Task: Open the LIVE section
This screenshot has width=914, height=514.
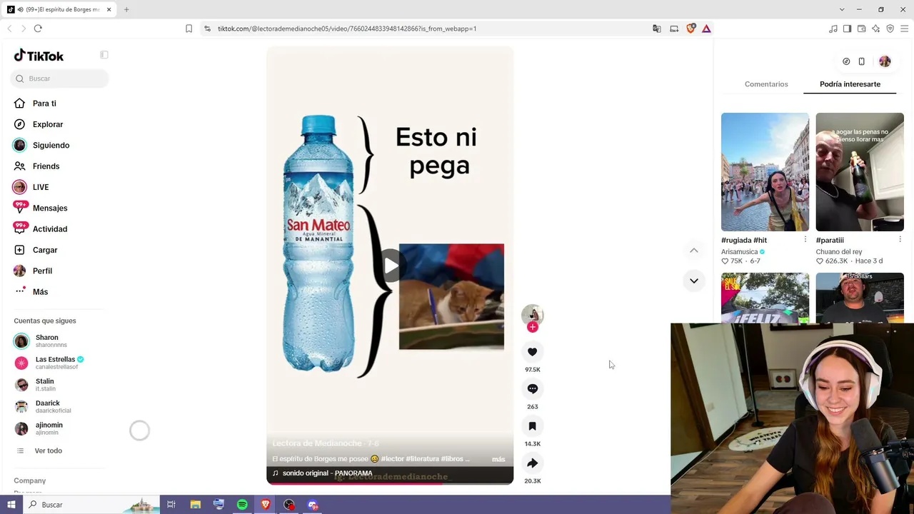Action: click(x=41, y=187)
